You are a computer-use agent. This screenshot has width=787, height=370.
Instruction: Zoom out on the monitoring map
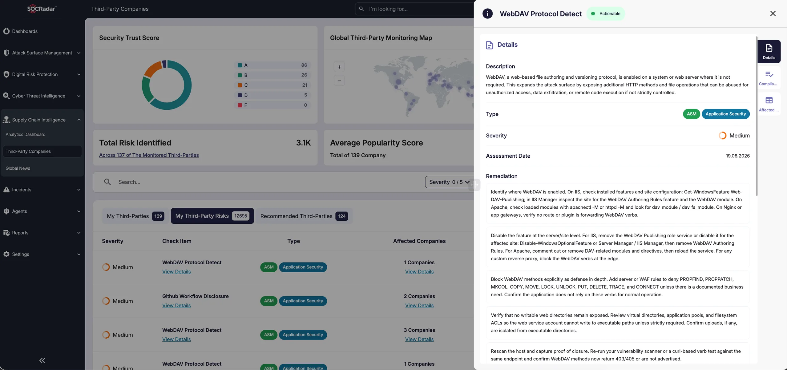tap(339, 81)
